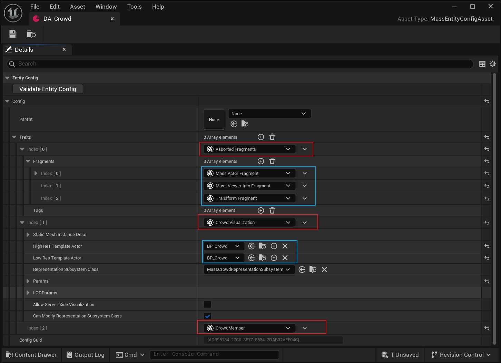Add element to Traits array

point(261,137)
